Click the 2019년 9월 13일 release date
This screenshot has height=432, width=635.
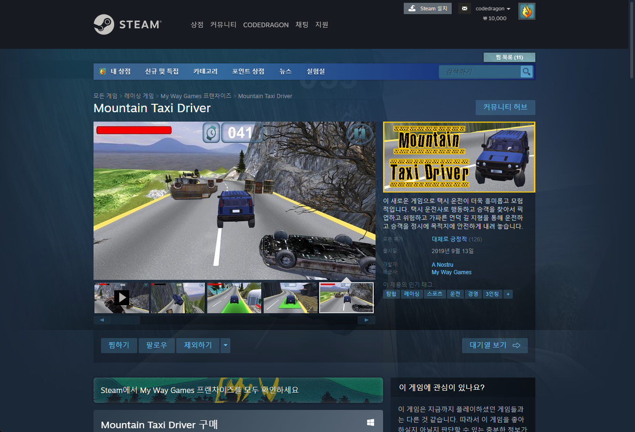pyautogui.click(x=453, y=251)
